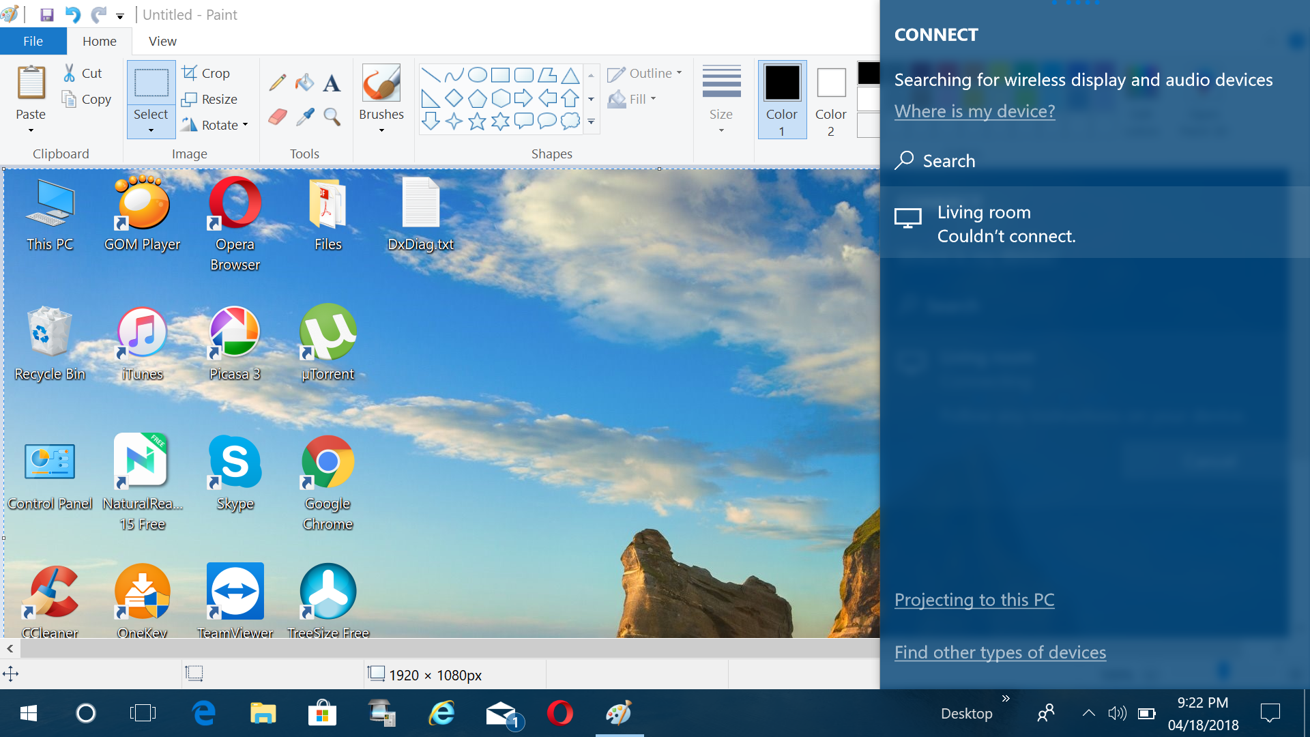Select the Color picker eyedropper tool
Screen dimensions: 1310x737
click(x=304, y=117)
